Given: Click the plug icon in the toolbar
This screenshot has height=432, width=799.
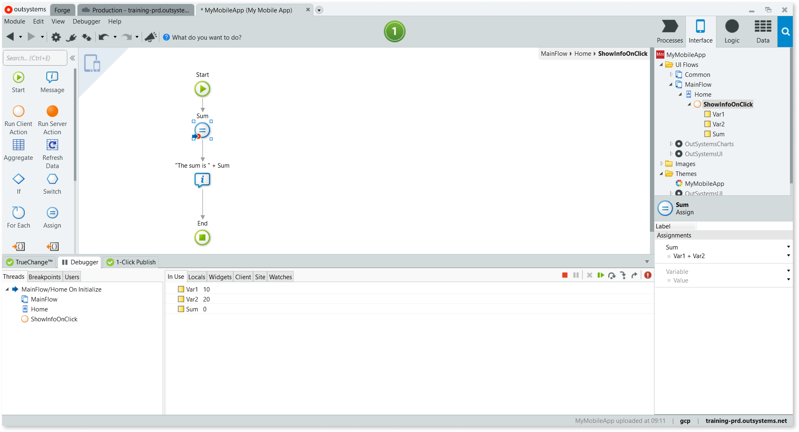Looking at the screenshot, I should [71, 37].
